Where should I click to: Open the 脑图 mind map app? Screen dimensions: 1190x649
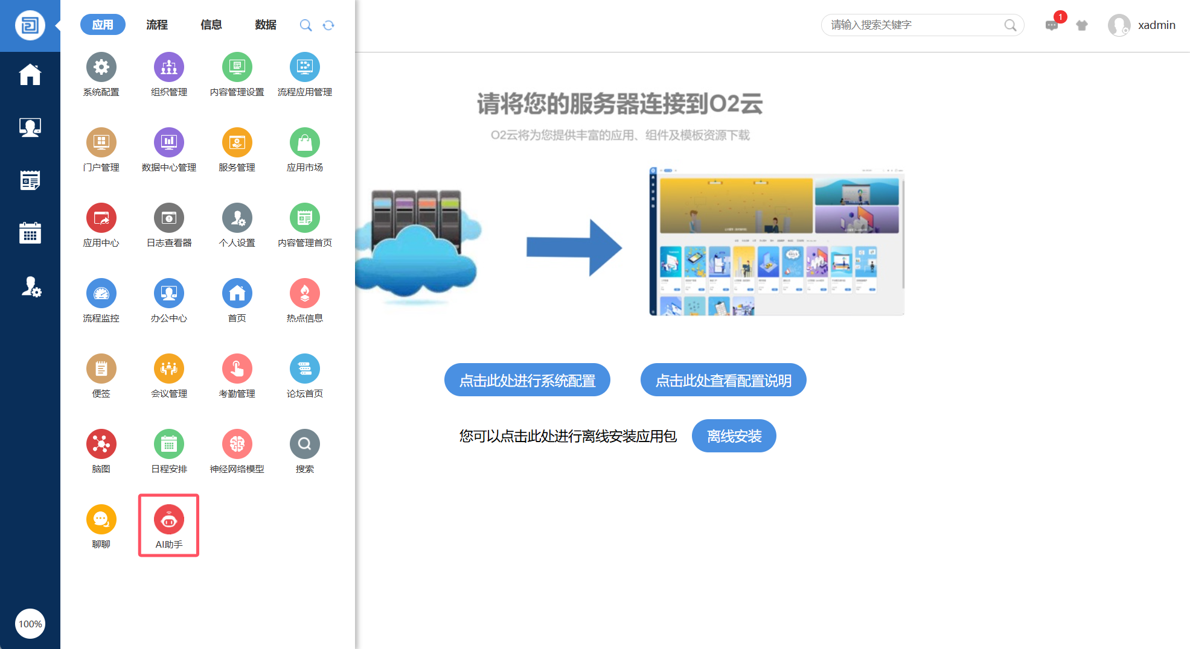pyautogui.click(x=101, y=445)
